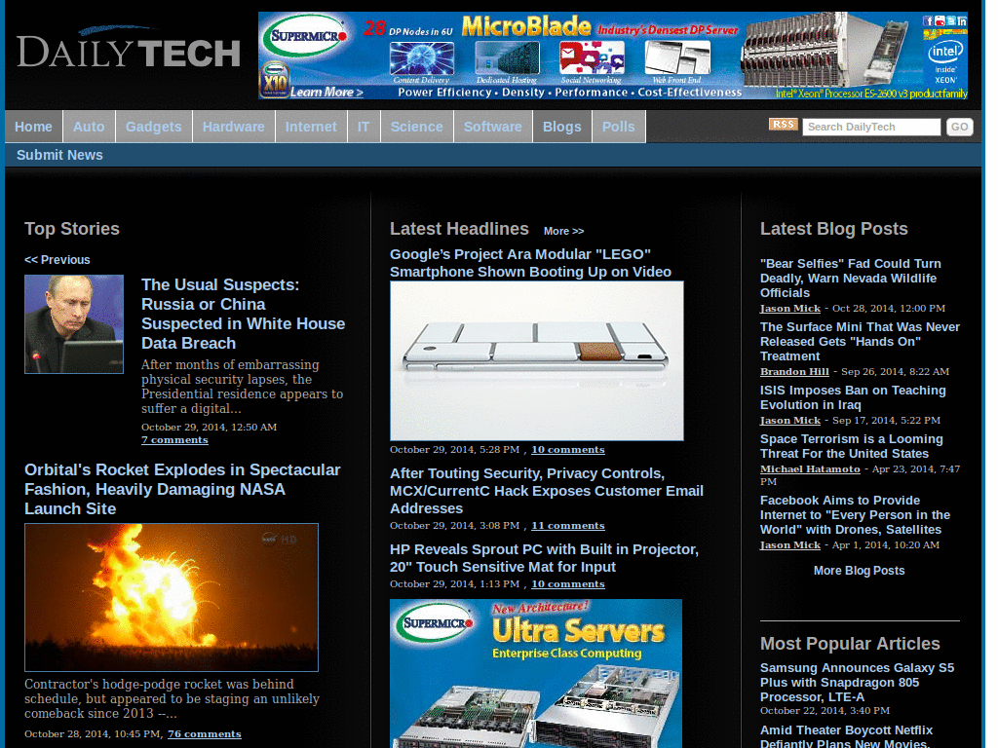Click the rocket explosion image
998x748 pixels.
172,597
